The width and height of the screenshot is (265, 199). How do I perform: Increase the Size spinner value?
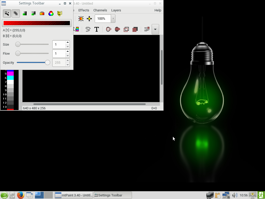point(68,42)
